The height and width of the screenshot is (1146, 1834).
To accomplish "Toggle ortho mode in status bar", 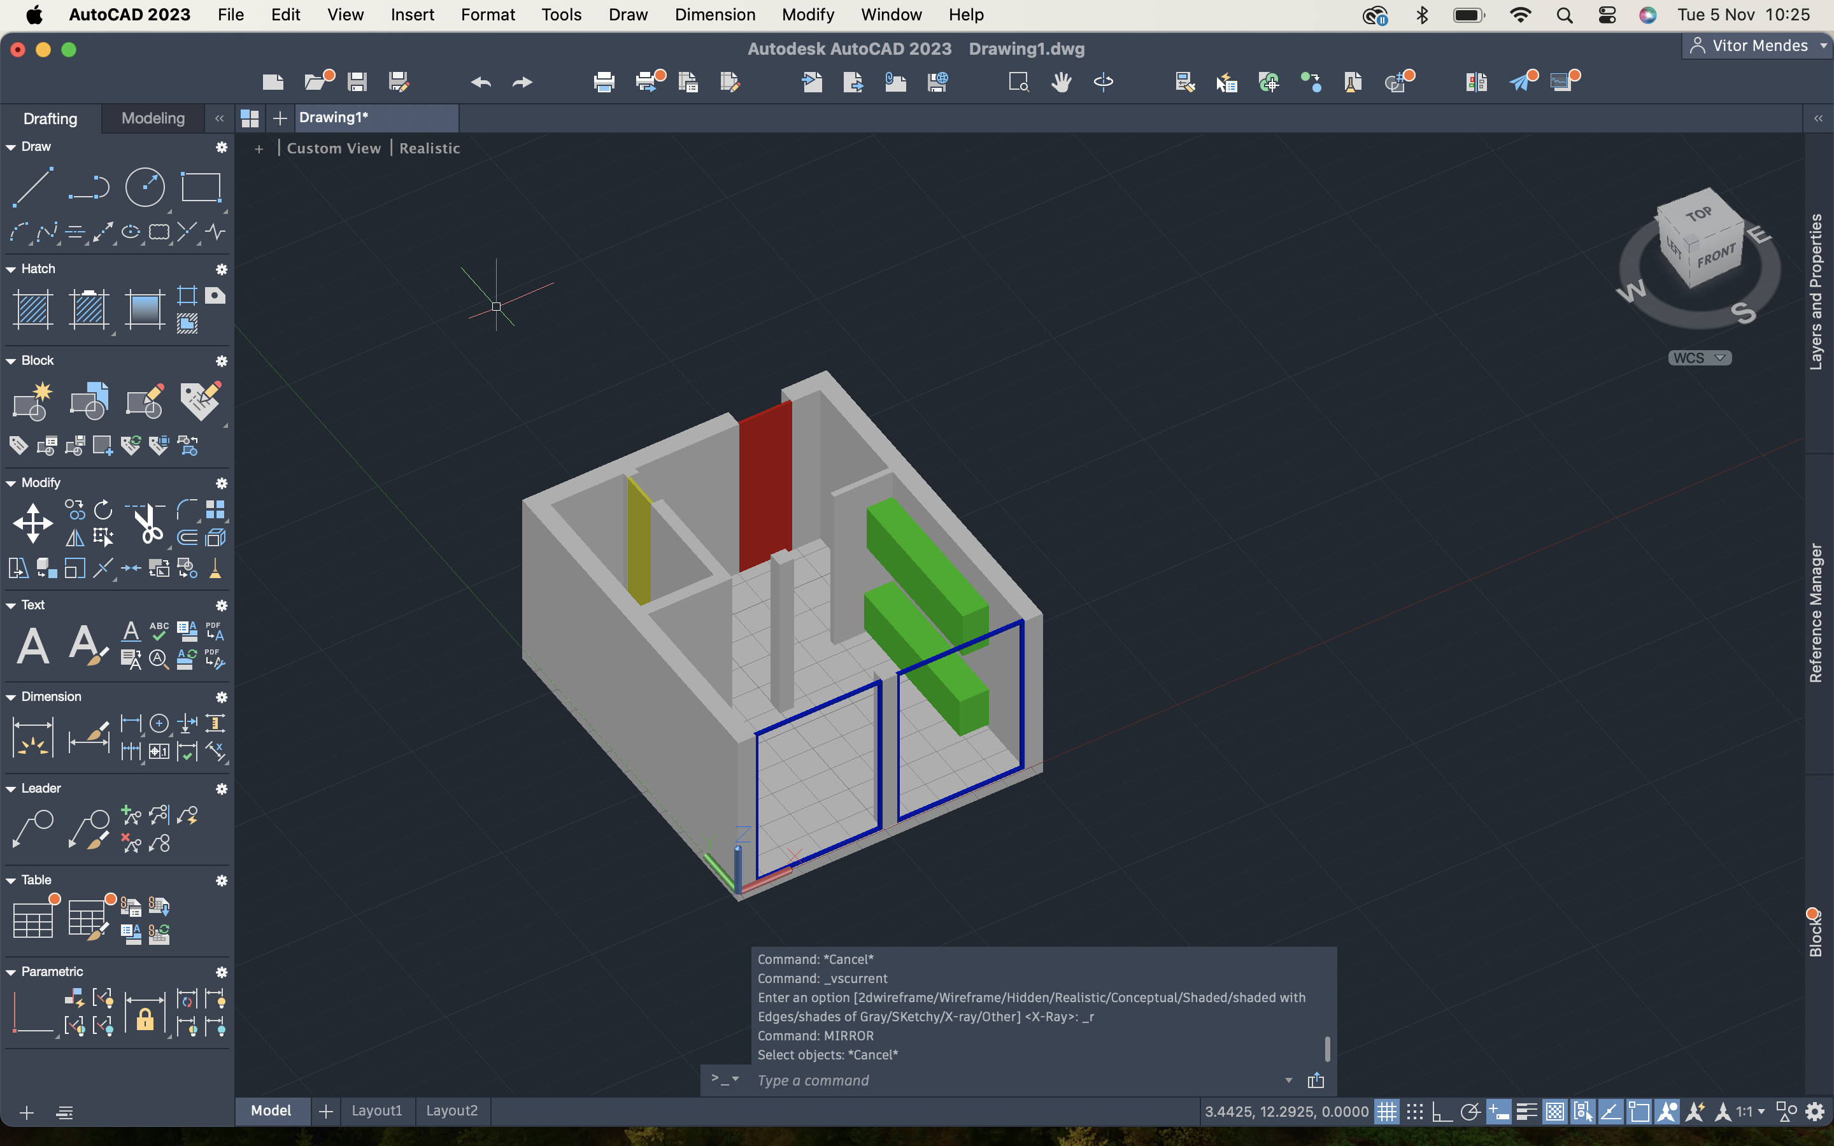I will point(1442,1111).
